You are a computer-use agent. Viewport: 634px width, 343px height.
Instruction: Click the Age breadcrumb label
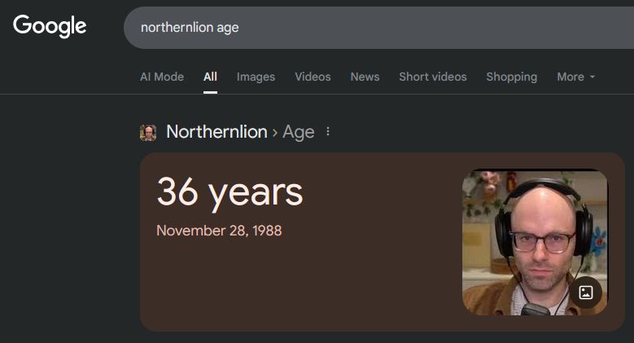[299, 132]
